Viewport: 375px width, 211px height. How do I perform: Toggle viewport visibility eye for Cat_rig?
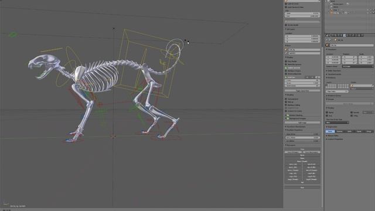click(x=368, y=13)
